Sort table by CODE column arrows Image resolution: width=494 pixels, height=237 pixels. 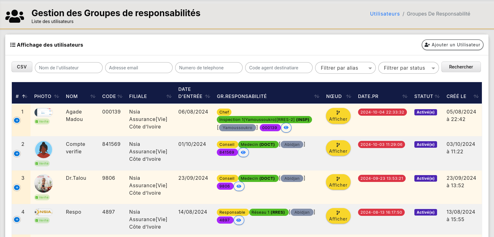click(x=120, y=96)
